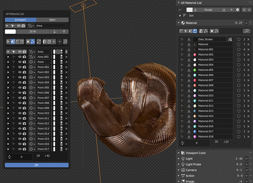This screenshot has width=253, height=183.
Task: Click the Area name field at popup top
Action: 50,26
